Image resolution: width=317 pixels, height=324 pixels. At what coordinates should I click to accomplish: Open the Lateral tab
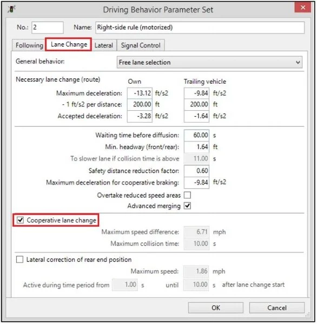click(104, 45)
